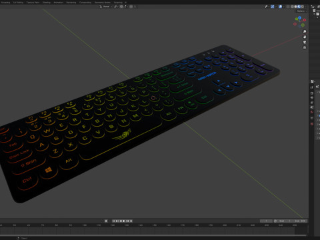This screenshot has height=240, width=320.
Task: Toggle snapping magnet in viewport header
Action: tap(121, 7)
